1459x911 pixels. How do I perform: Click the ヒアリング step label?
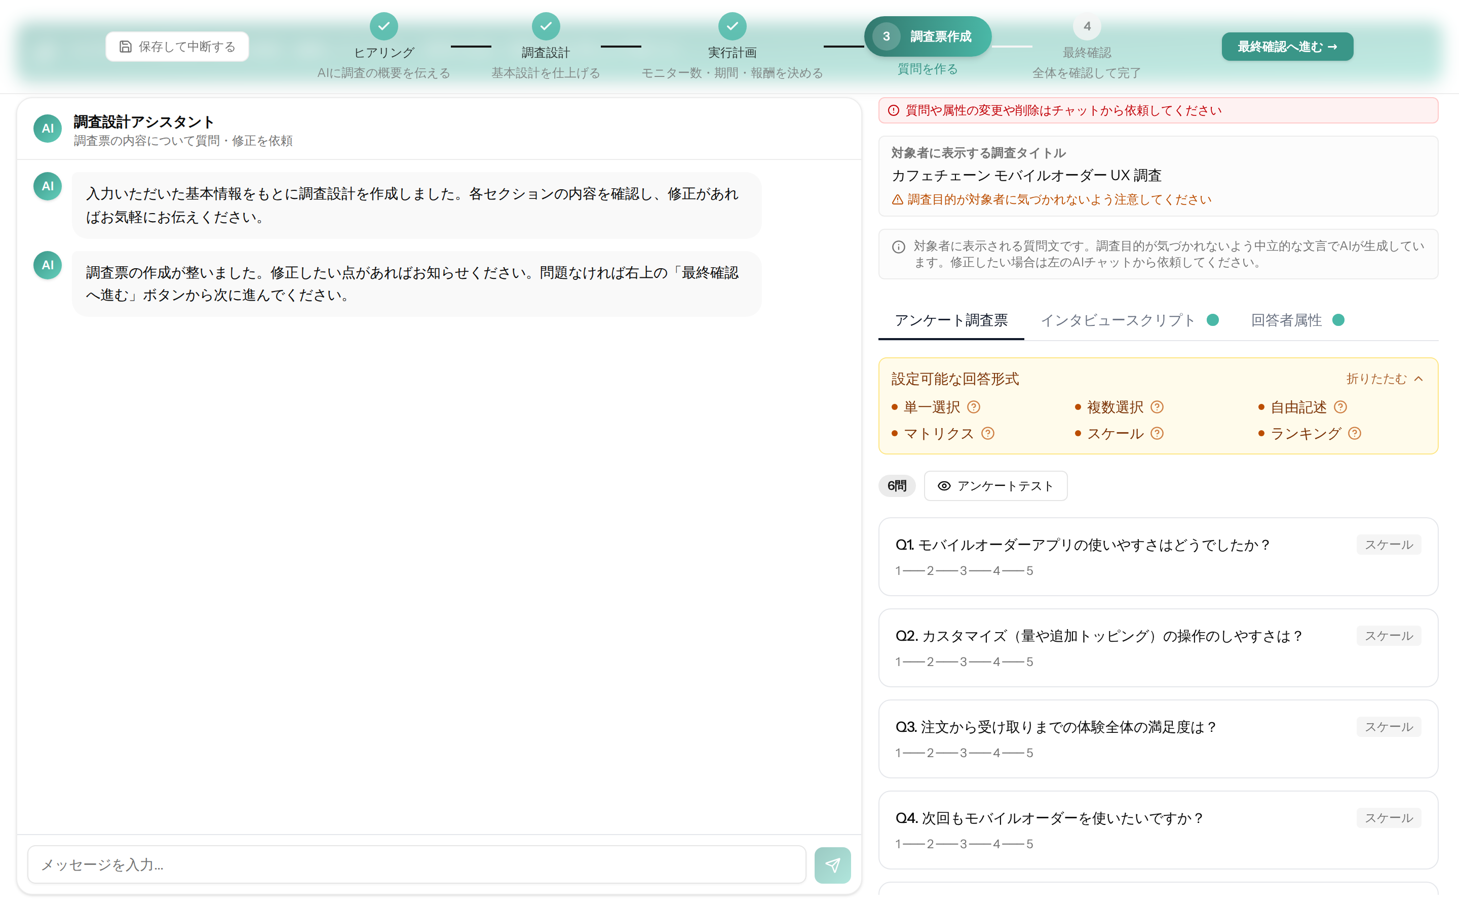tap(383, 53)
